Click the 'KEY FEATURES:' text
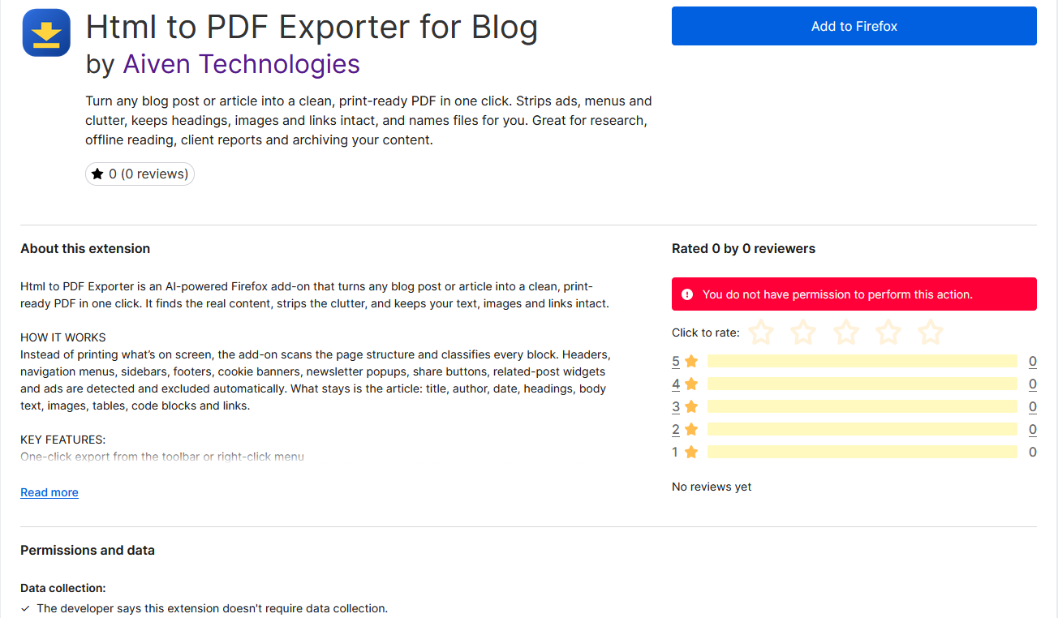This screenshot has height=618, width=1058. tap(63, 440)
